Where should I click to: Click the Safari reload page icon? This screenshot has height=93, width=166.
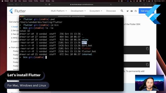(x=111, y=4)
